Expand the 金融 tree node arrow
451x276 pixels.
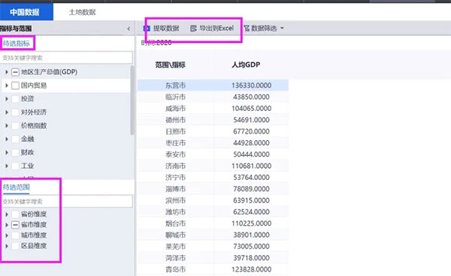click(x=7, y=139)
